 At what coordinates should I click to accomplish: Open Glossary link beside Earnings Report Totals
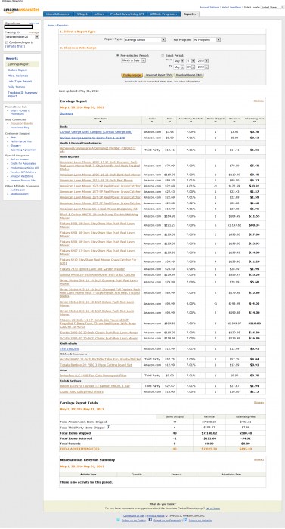[259, 403]
